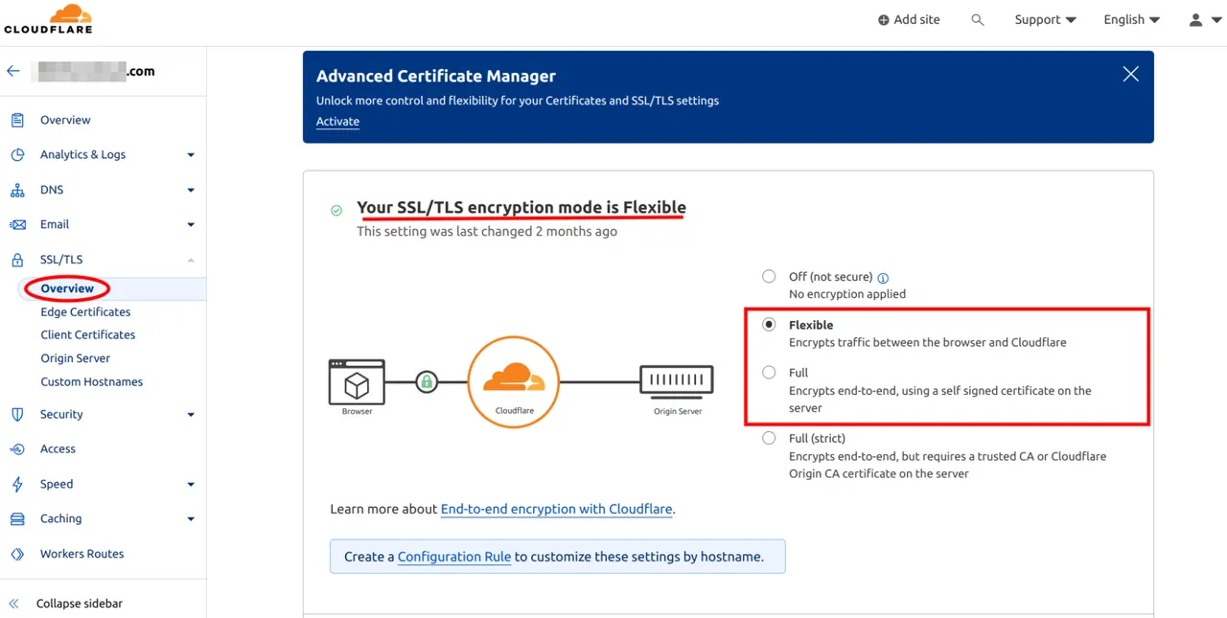Click the green padlock in the diagram
The image size is (1227, 618).
427,381
